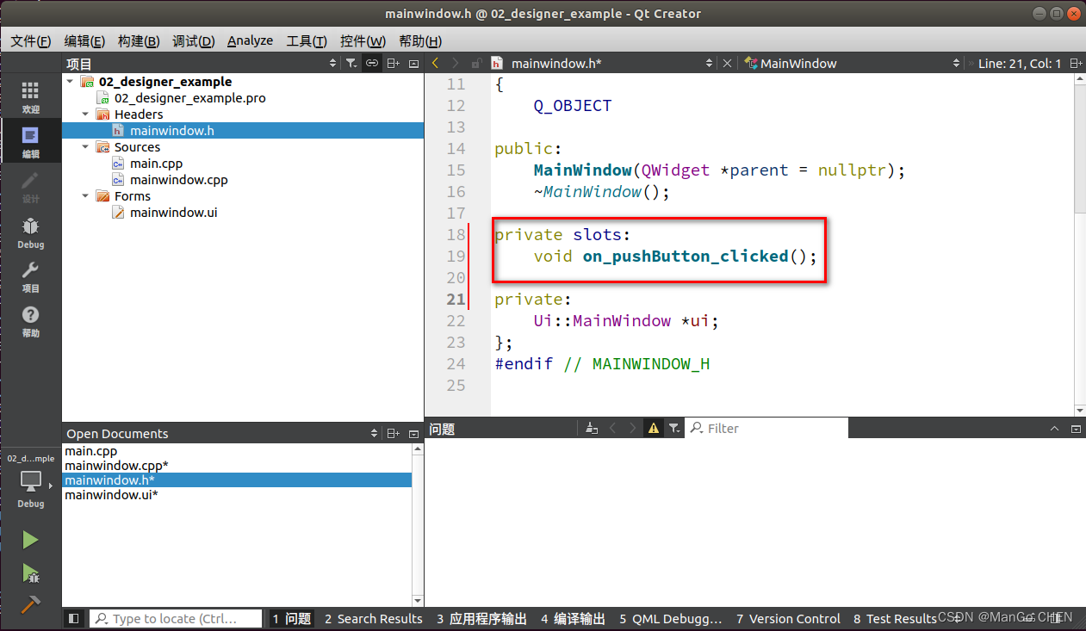The width and height of the screenshot is (1086, 631).
Task: Split the editor view
Action: point(1076,63)
